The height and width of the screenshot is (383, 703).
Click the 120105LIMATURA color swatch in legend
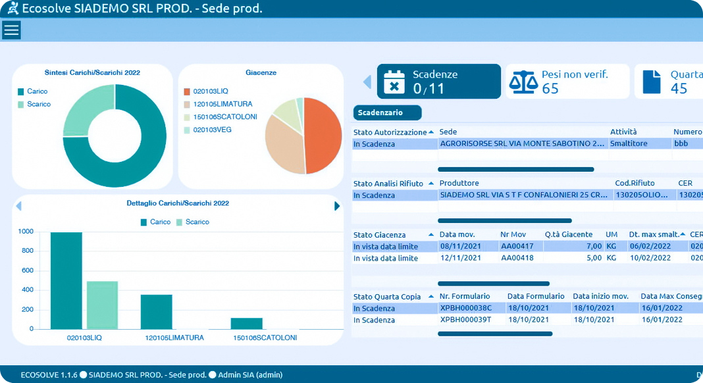(187, 104)
